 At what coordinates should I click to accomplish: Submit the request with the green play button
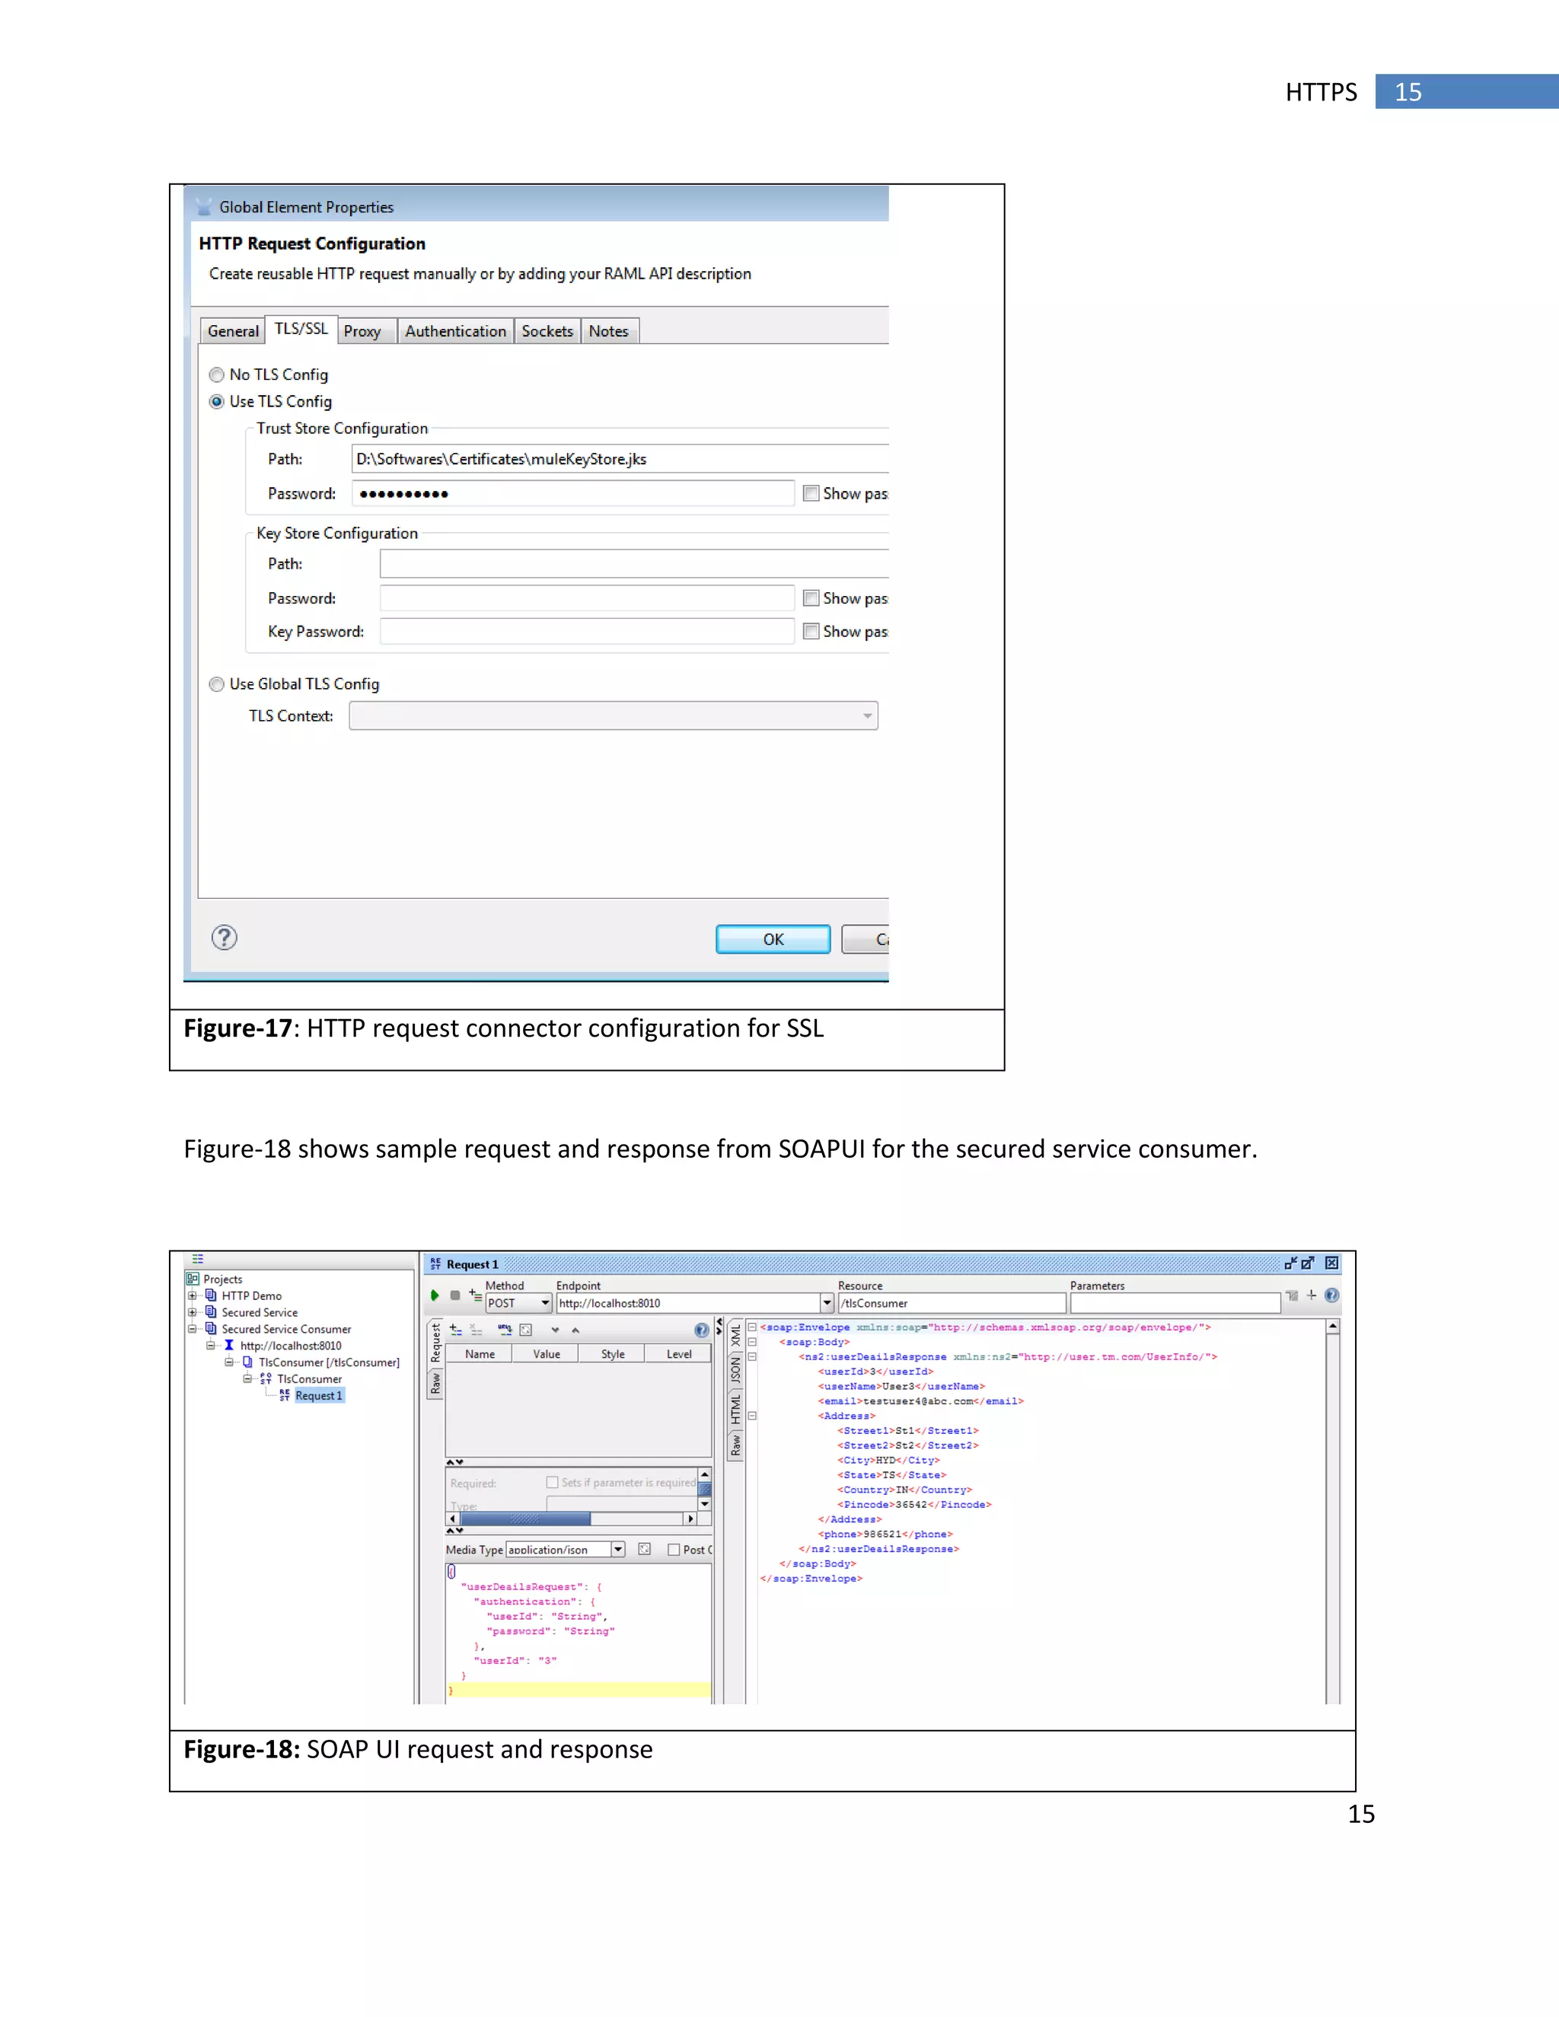click(x=435, y=1295)
